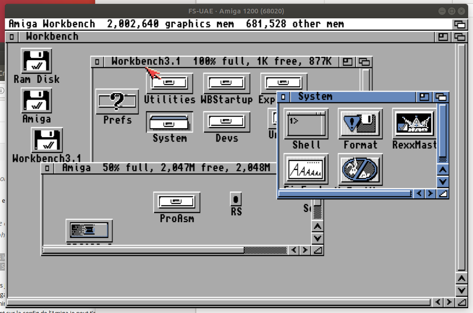Click the System window vertical scrollbar
473x313 pixels.
pyautogui.click(x=443, y=133)
